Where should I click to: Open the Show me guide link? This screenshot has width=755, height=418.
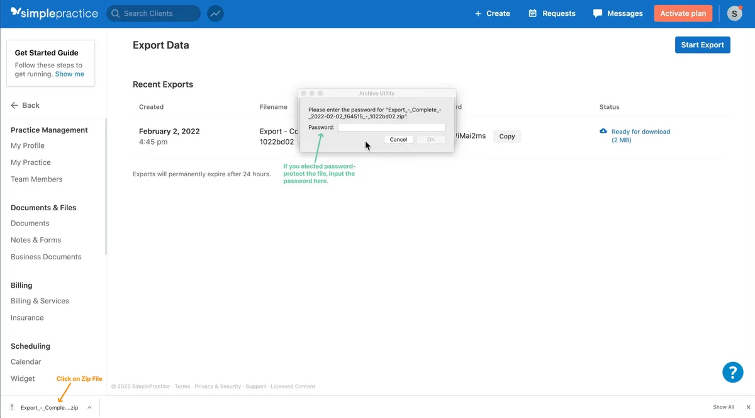[x=69, y=74]
